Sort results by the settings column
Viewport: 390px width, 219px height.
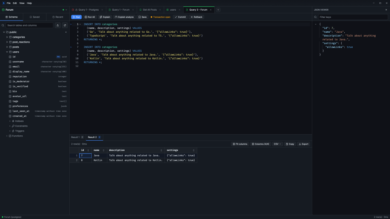coord(193,151)
